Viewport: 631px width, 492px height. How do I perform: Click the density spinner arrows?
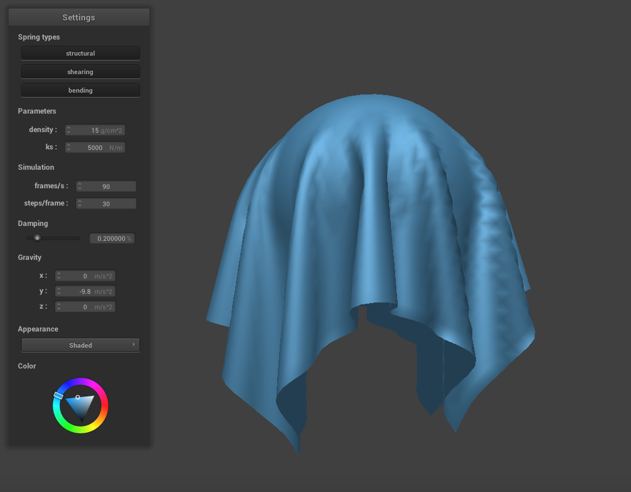point(69,130)
